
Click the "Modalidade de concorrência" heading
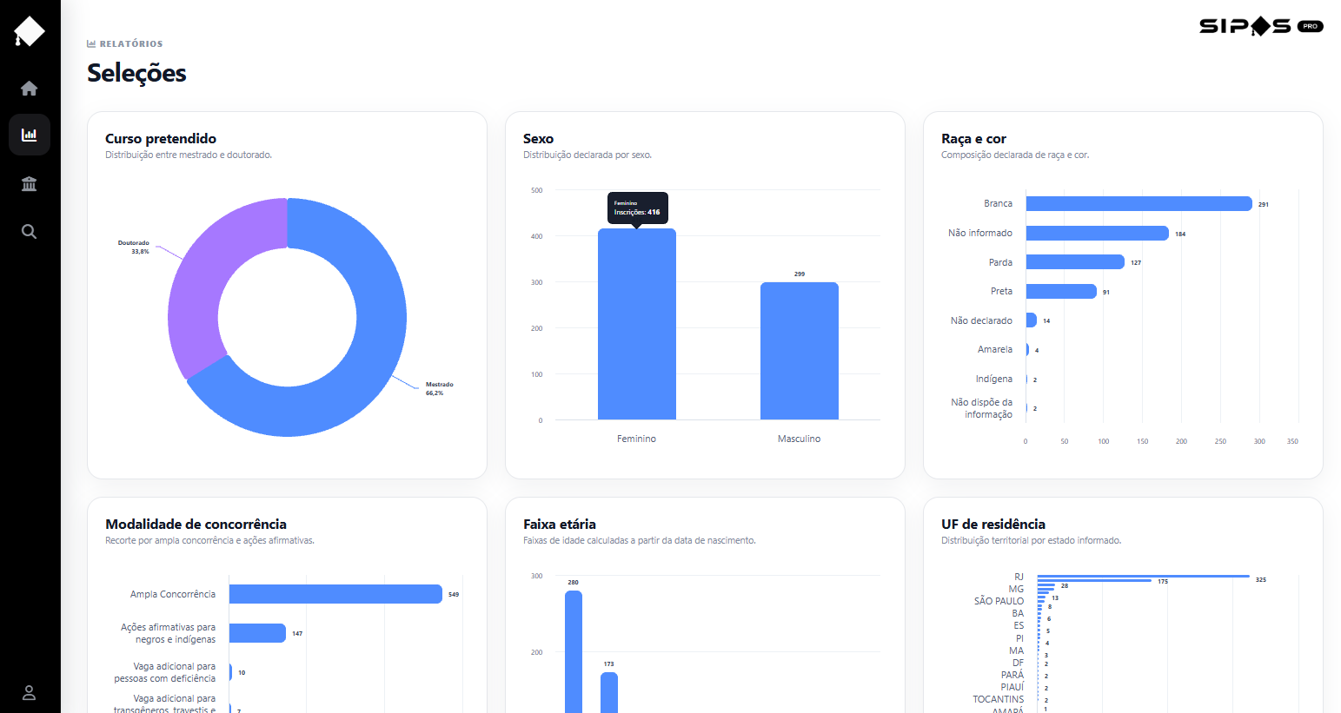click(x=196, y=525)
